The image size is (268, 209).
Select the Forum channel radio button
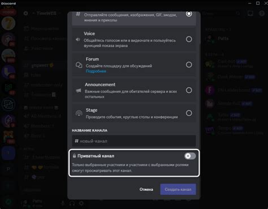pos(189,65)
